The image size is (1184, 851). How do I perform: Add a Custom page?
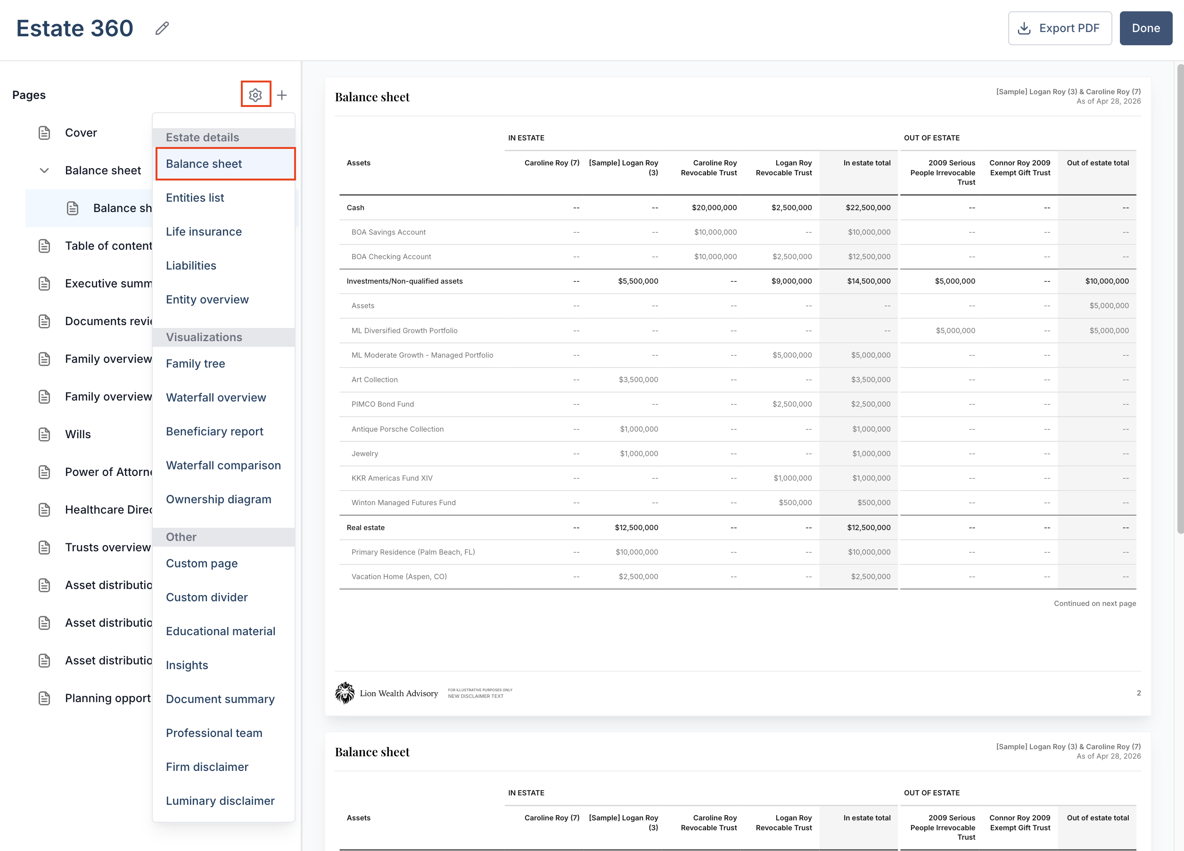coord(223,564)
